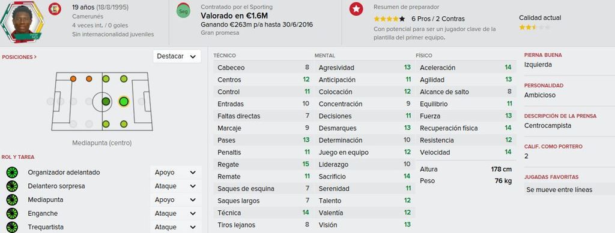Click Trequartista role suitability icon
Image resolution: width=615 pixels, height=233 pixels.
tap(12, 227)
